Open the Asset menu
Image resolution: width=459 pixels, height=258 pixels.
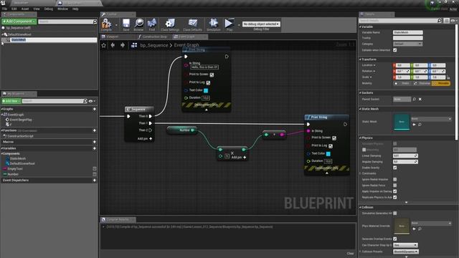click(25, 9)
